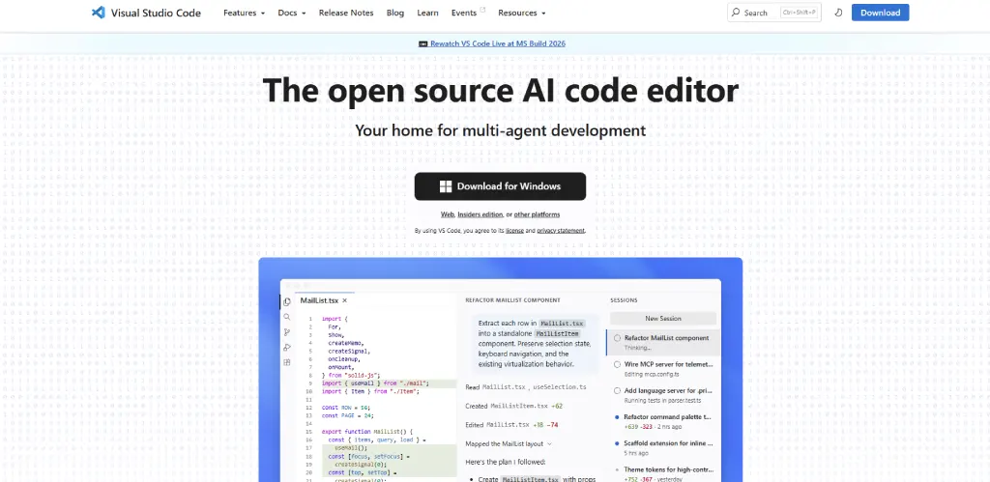Viewport: 990px width, 482px height.
Task: Click the SESSIONS panel heading
Action: tap(624, 300)
